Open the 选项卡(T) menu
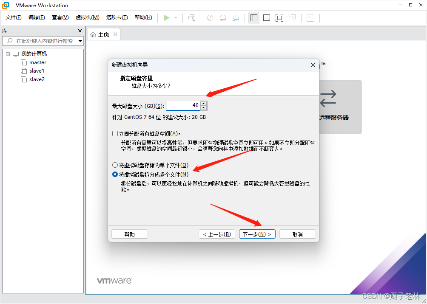 coord(117,17)
